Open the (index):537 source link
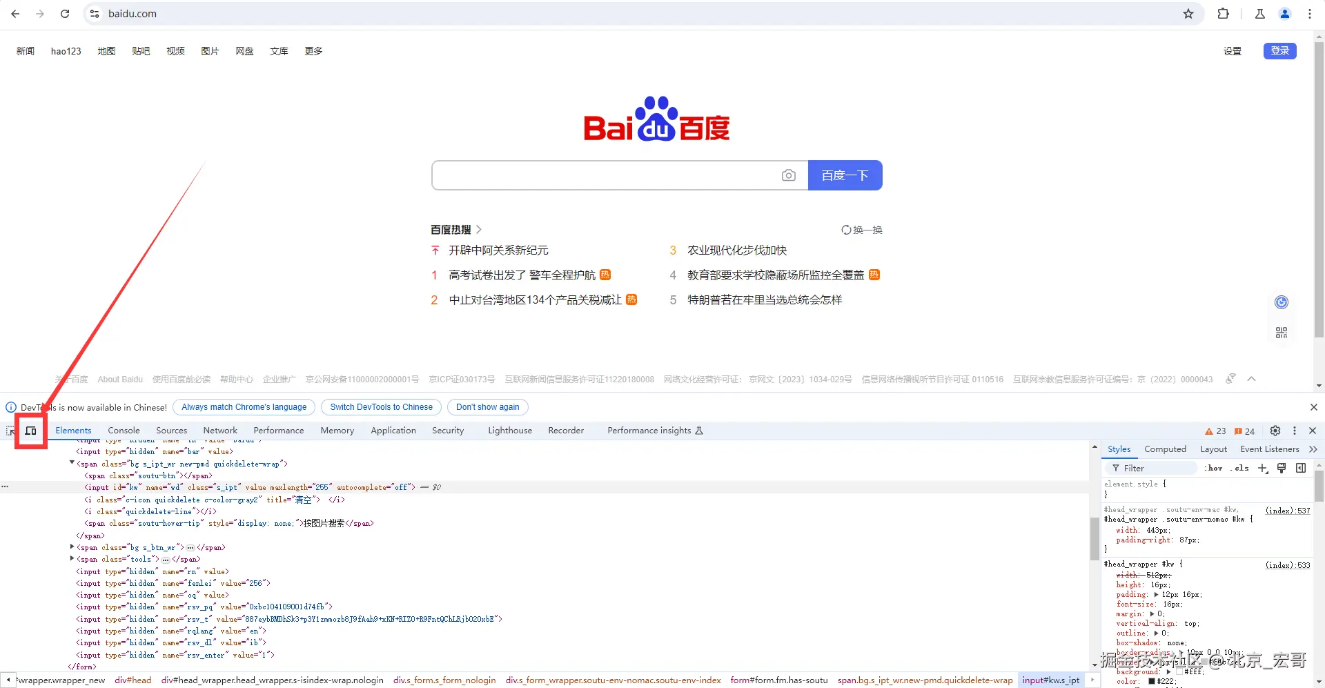 [1288, 511]
